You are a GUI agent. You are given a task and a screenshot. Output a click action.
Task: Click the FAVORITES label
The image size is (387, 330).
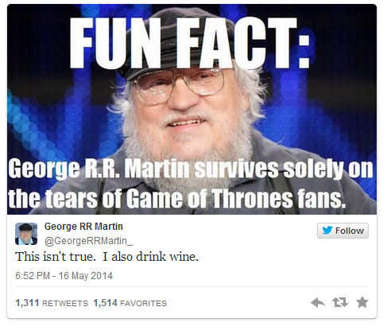pyautogui.click(x=143, y=303)
